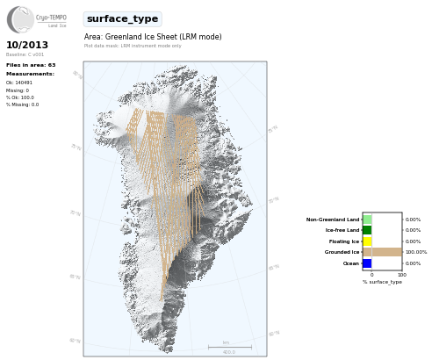Click the Cryo-TEMPO globe logo
Image resolution: width=432 pixels, height=360 pixels.
(20, 19)
